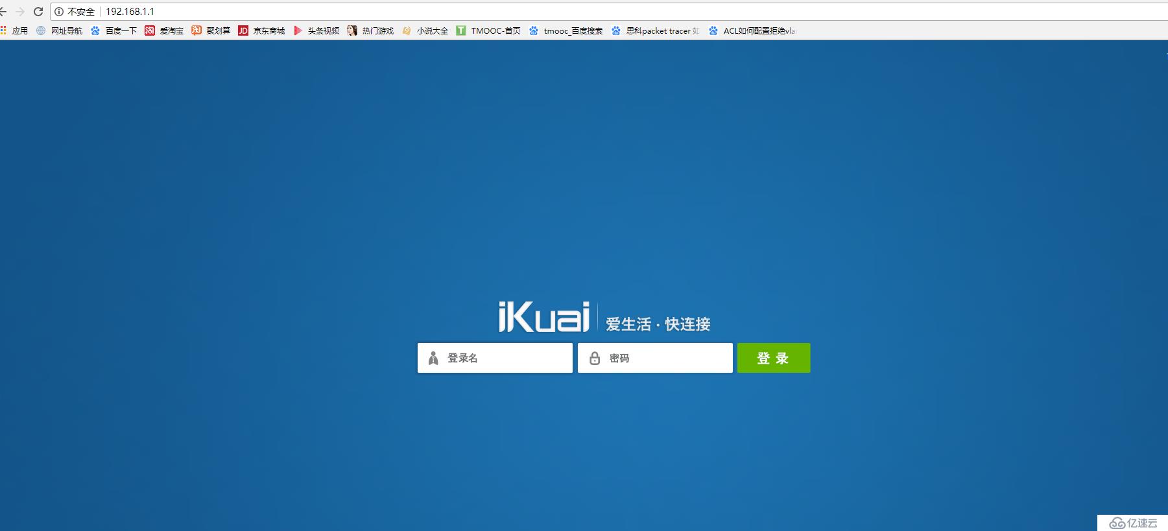Image resolution: width=1168 pixels, height=531 pixels.
Task: Open the 爱淘宝 bookmark
Action: [165, 30]
